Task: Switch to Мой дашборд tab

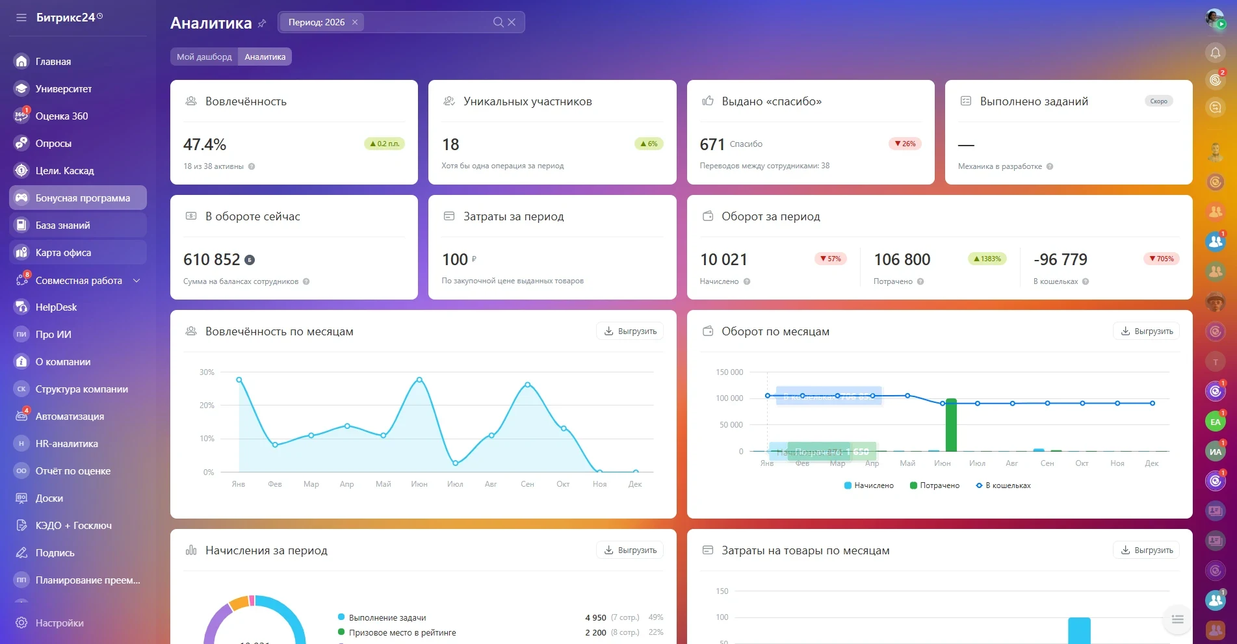Action: pos(204,57)
